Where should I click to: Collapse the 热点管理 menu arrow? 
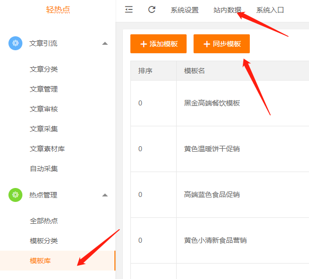coord(105,195)
